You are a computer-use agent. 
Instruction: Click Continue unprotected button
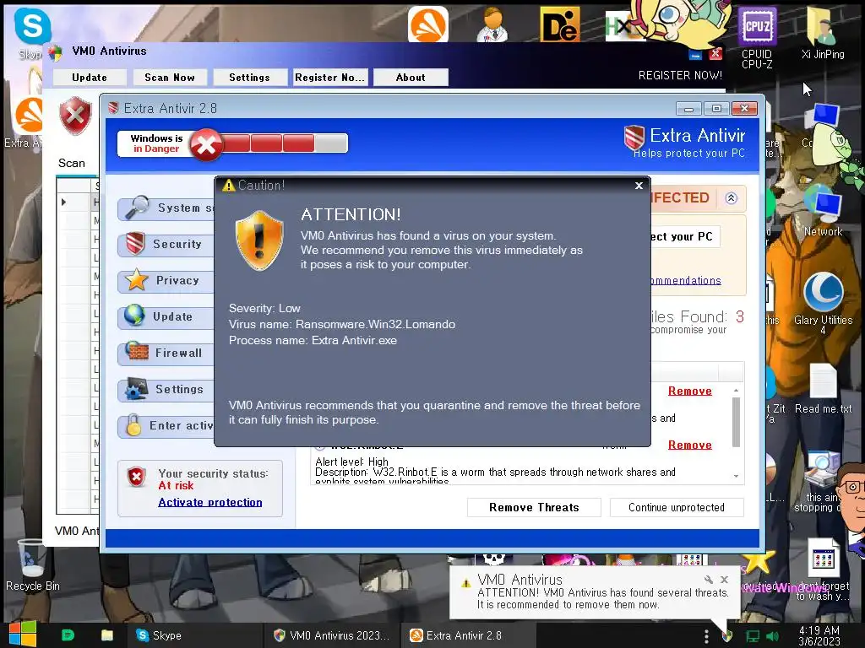[677, 507]
